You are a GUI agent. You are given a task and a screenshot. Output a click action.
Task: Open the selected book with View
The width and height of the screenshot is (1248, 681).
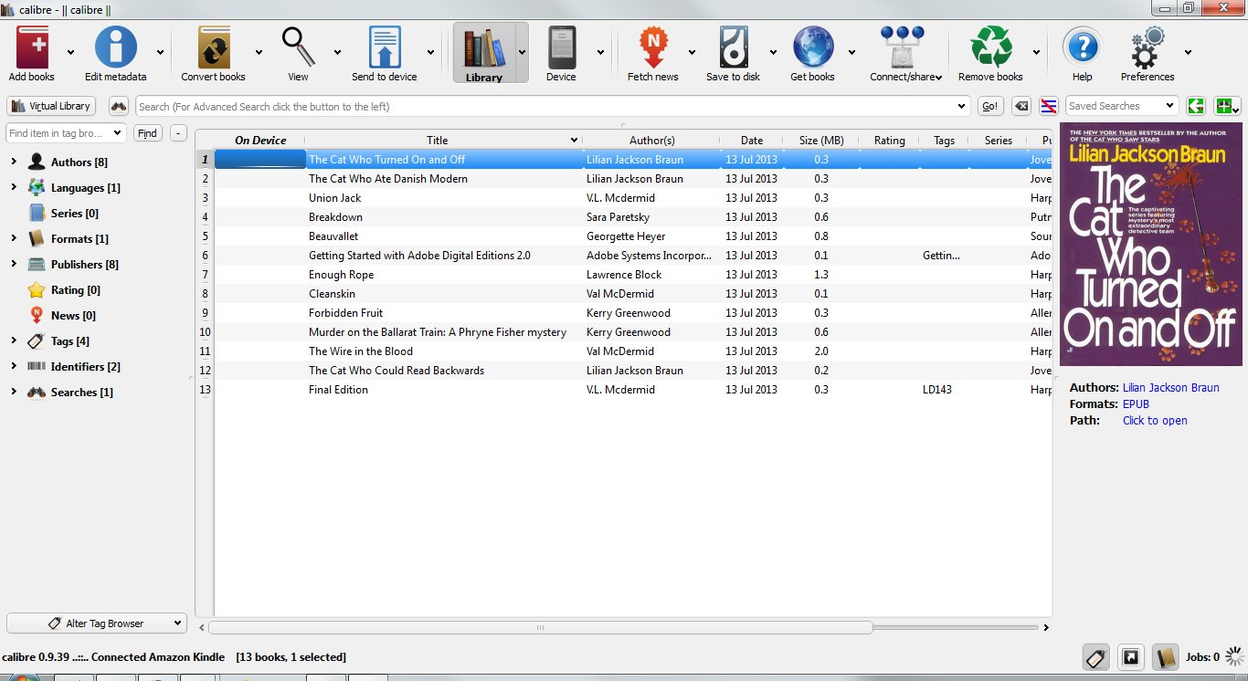298,47
